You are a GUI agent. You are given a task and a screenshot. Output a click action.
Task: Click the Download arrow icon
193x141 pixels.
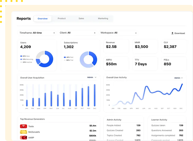pyautogui.click(x=173, y=33)
